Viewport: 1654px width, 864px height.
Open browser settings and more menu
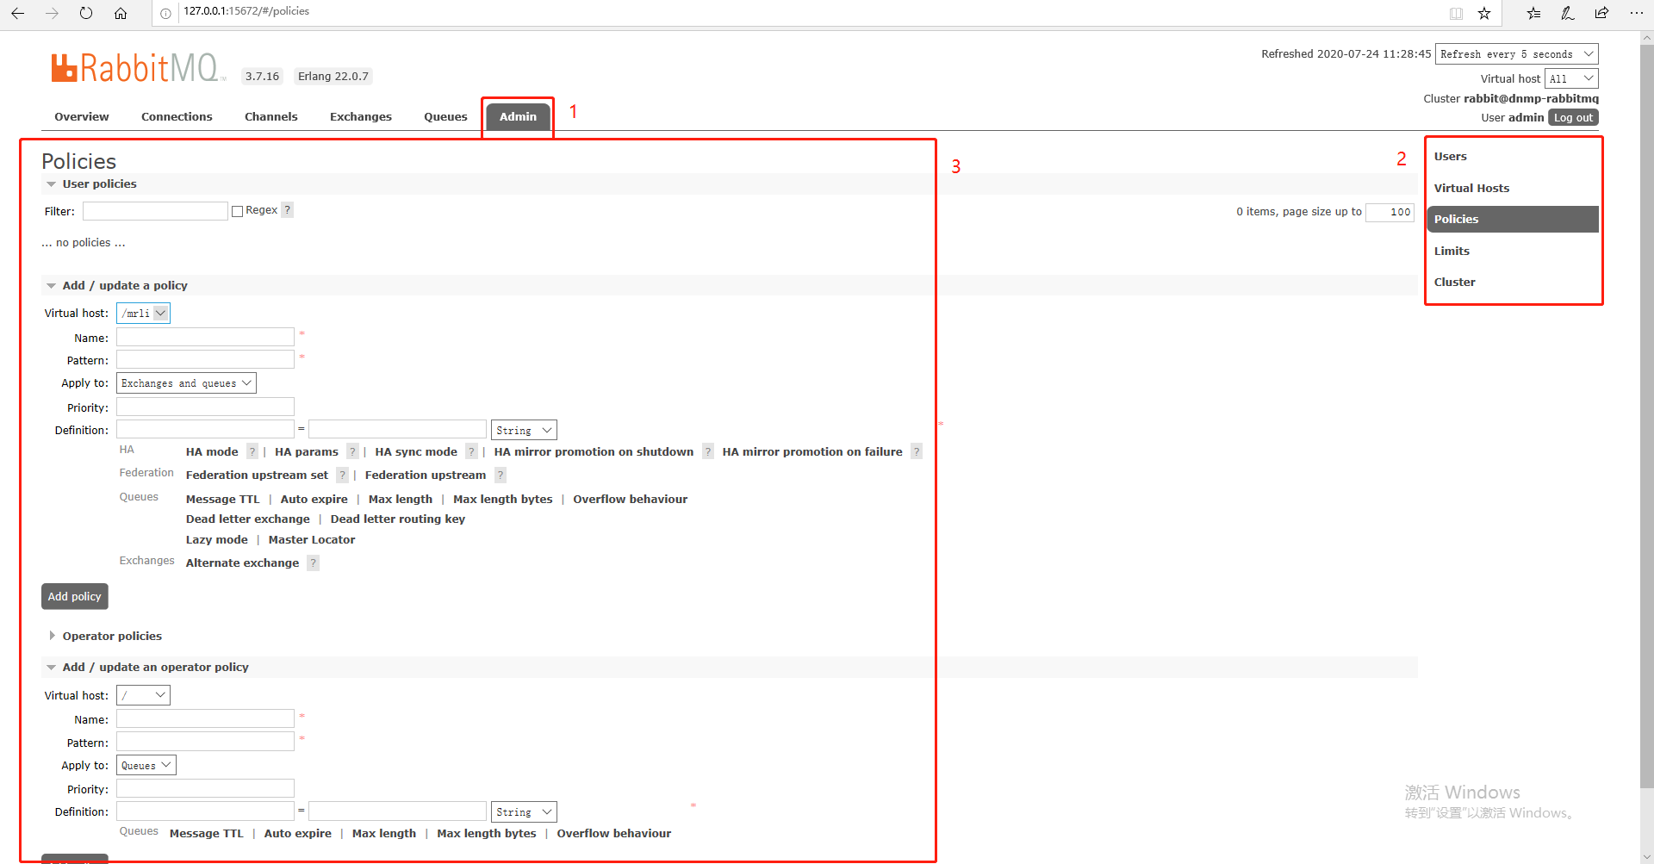[x=1636, y=13]
